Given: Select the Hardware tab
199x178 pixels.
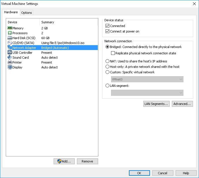Looking at the screenshot, I should [11, 12].
